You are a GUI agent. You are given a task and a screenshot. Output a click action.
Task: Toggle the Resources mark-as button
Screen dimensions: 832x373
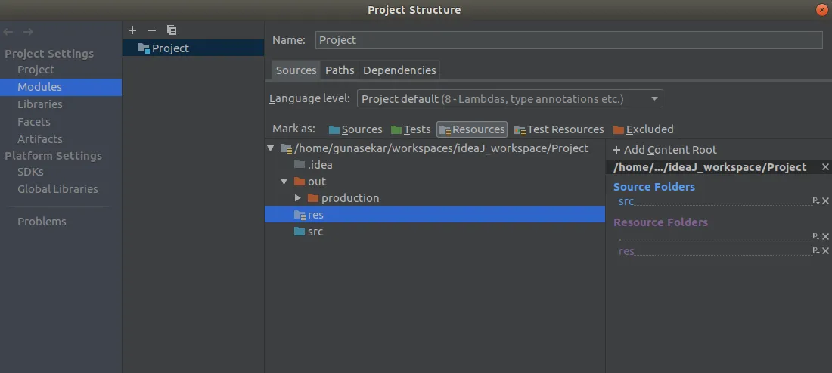coord(471,129)
